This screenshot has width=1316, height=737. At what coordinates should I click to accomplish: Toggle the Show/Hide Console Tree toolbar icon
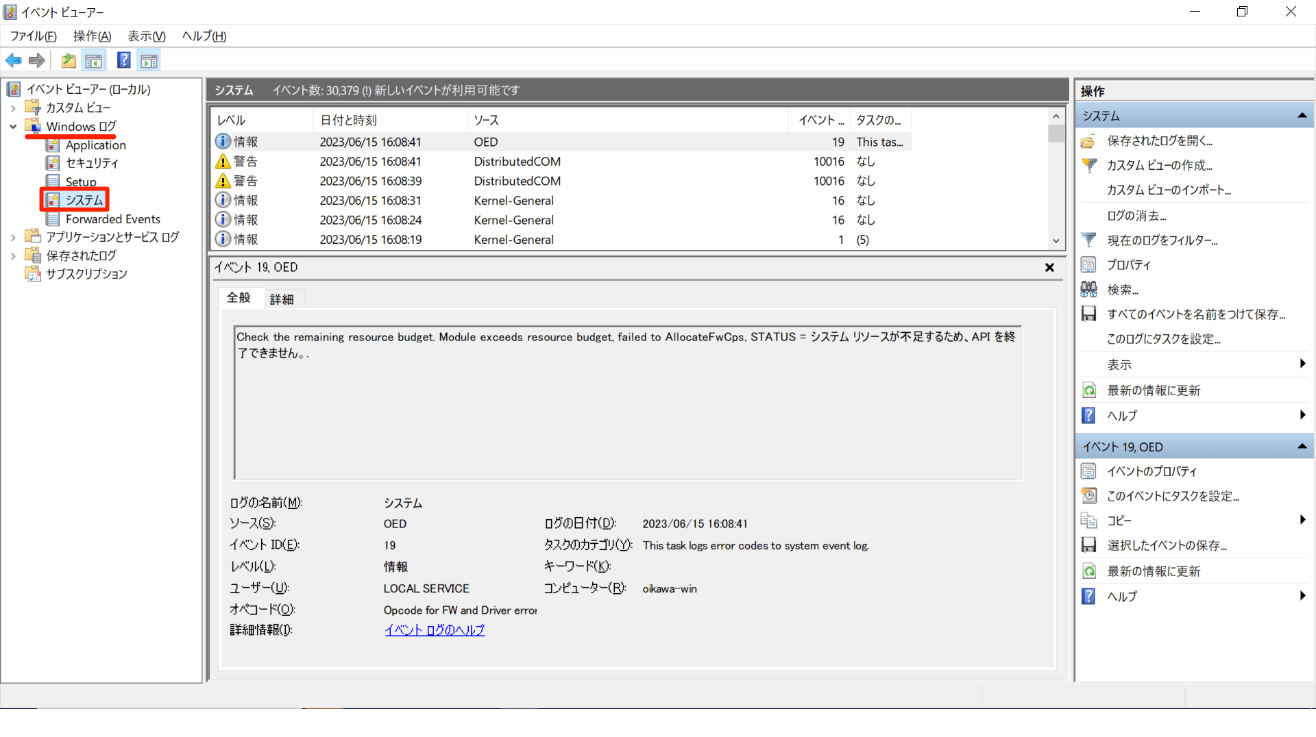click(94, 61)
